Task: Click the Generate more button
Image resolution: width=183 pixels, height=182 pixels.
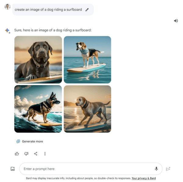Action: pos(30,141)
